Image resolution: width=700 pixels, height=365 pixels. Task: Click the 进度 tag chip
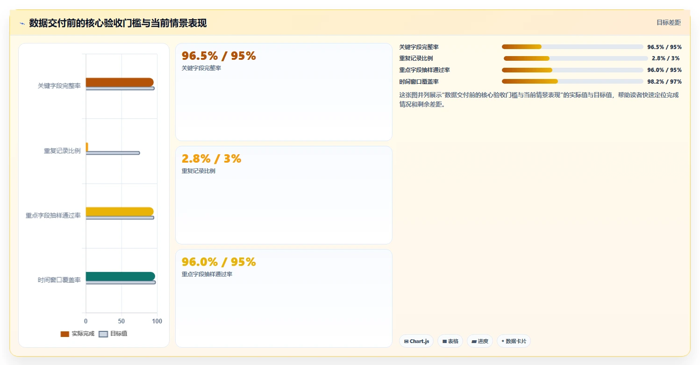[479, 341]
